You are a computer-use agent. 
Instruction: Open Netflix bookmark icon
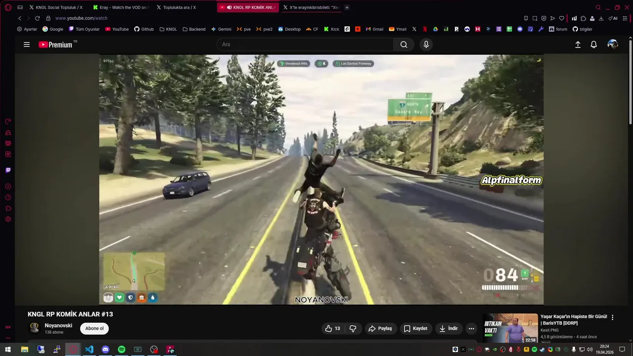tap(424, 29)
